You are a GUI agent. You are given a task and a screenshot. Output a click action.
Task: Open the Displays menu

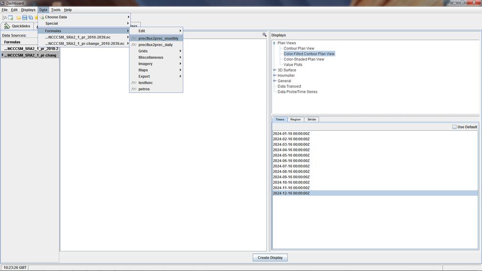[28, 10]
